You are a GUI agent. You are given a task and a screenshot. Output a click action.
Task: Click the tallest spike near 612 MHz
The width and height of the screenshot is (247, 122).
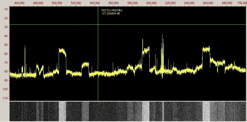pos(162,52)
